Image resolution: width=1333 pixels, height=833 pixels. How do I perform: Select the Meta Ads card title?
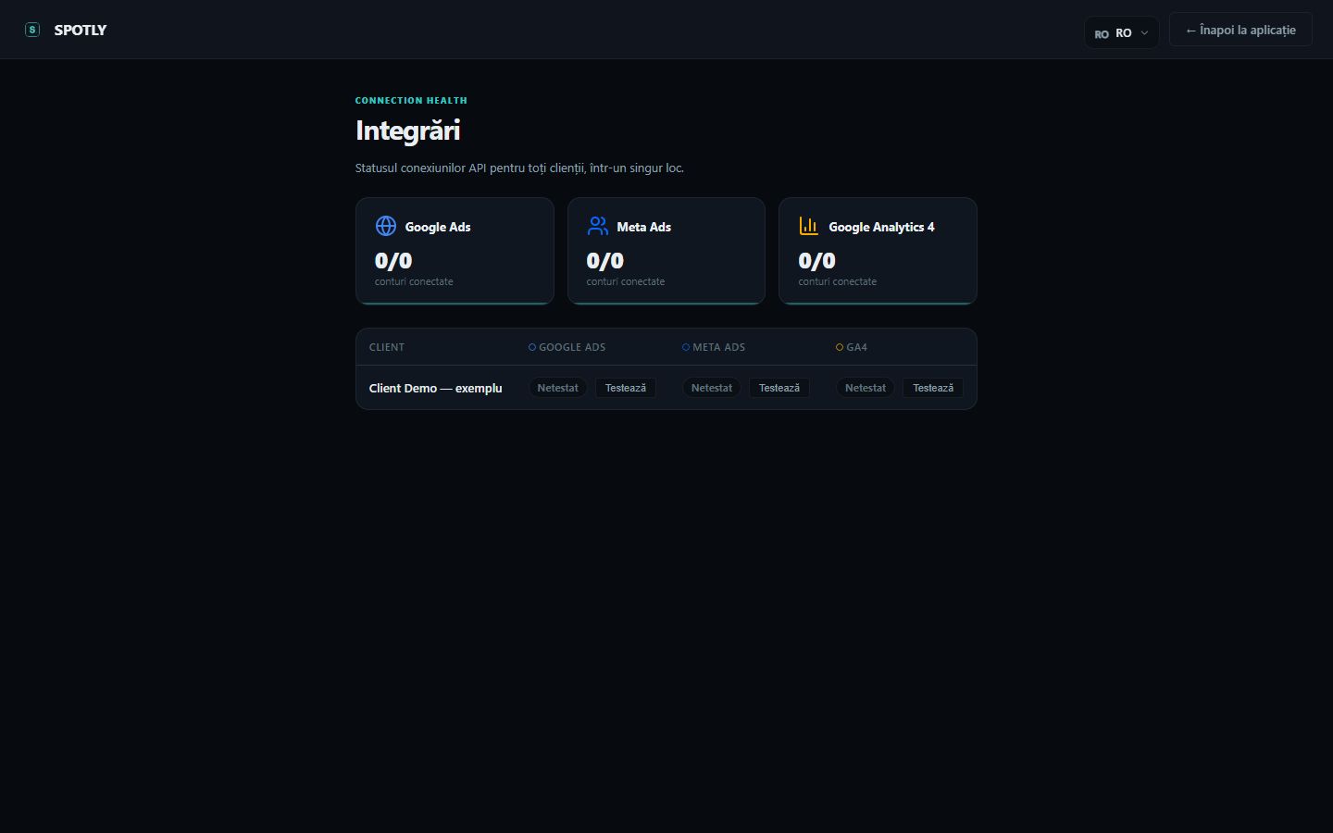pyautogui.click(x=644, y=227)
